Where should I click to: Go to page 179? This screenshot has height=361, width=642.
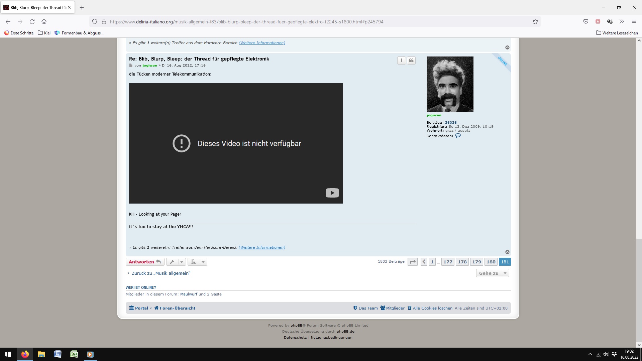tap(476, 262)
